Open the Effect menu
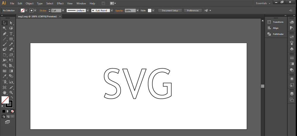Viewport: 297px width, 136px height. [x=60, y=3]
